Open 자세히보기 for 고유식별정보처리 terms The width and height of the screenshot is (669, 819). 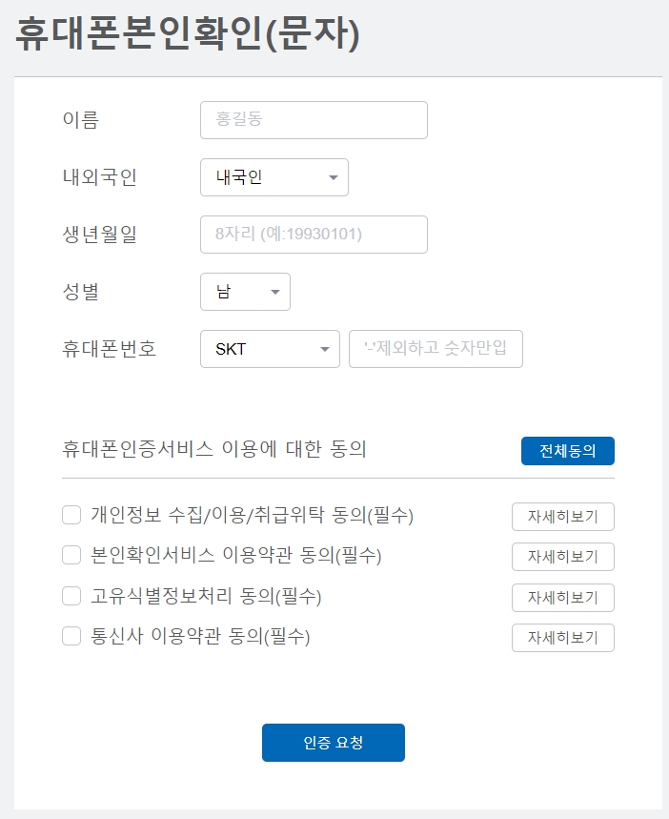click(x=562, y=597)
